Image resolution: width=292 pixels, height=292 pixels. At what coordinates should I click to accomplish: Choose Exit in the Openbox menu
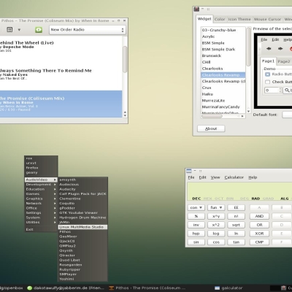[41, 229]
